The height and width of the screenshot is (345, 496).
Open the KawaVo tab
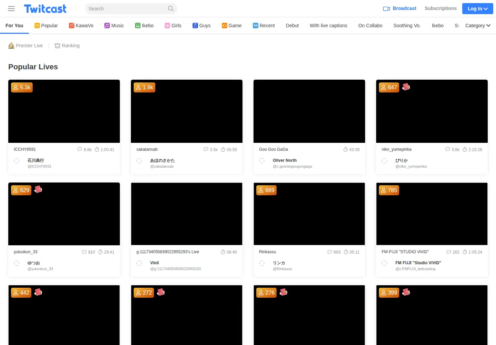point(81,26)
